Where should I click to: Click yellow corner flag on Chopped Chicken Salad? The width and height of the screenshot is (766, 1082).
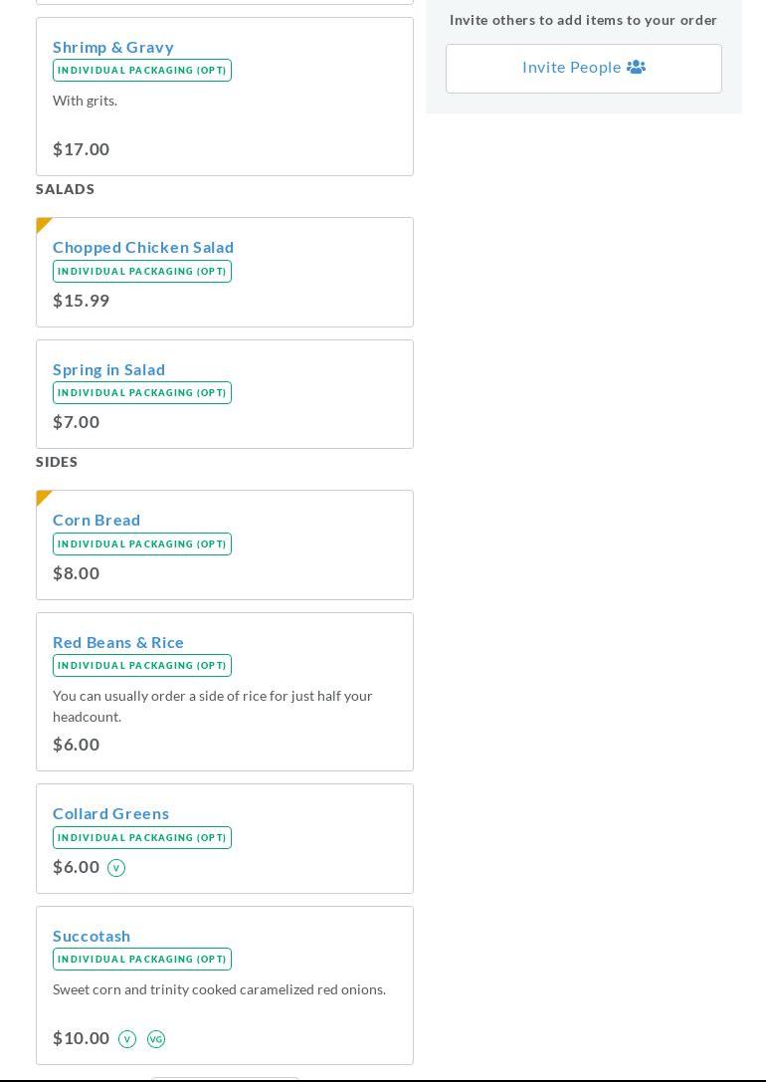coord(43,224)
